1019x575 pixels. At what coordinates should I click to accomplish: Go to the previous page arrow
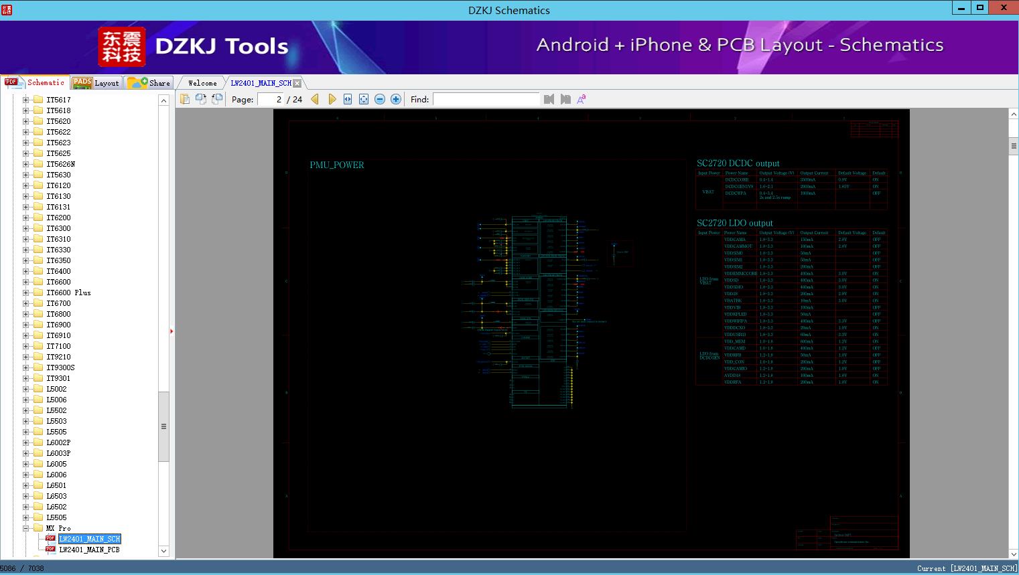pos(315,99)
